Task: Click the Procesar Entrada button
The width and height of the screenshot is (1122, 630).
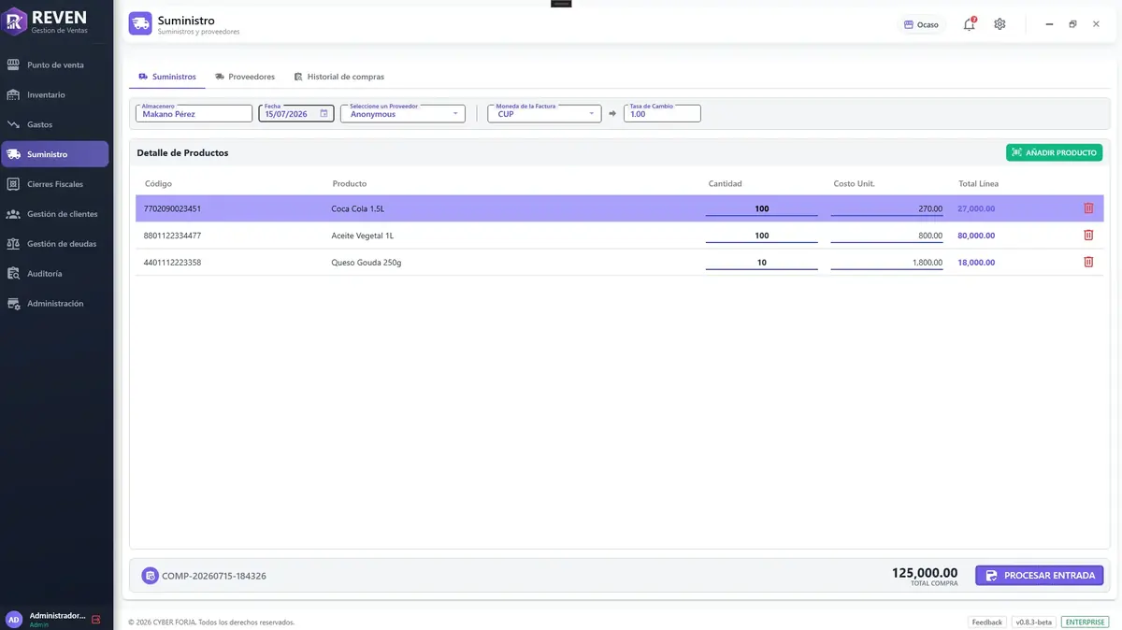Action: point(1039,576)
